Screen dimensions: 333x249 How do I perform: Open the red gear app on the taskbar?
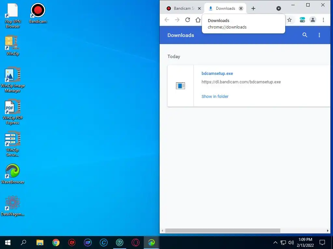72,243
